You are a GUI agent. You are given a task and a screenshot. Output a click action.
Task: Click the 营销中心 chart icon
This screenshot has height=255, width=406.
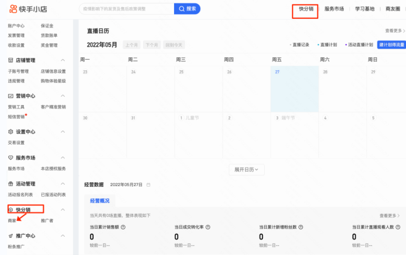(x=11, y=96)
